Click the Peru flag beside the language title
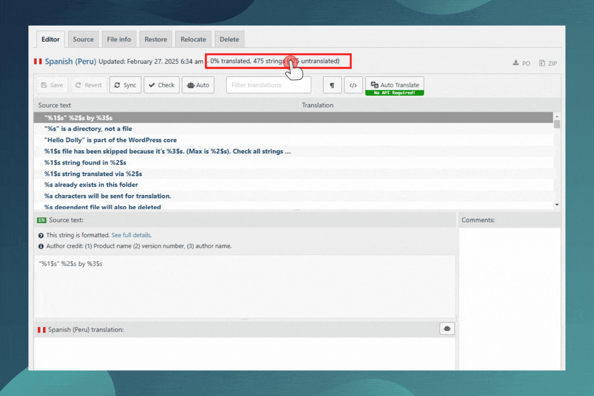 click(x=38, y=61)
